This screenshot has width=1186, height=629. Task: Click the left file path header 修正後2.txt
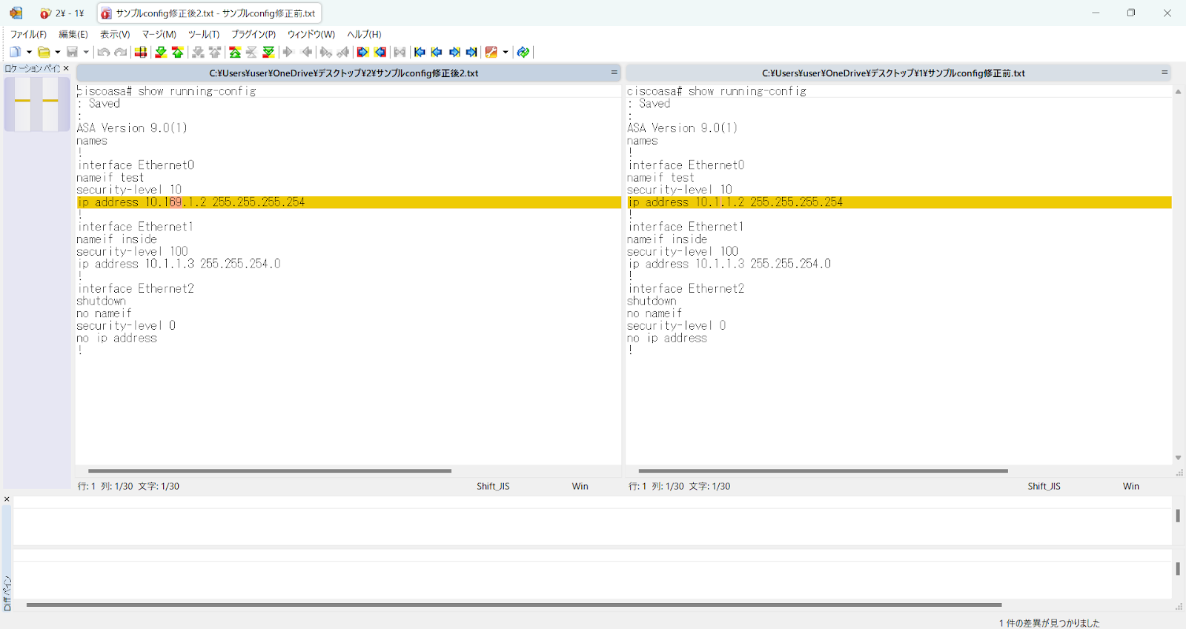[x=343, y=73]
